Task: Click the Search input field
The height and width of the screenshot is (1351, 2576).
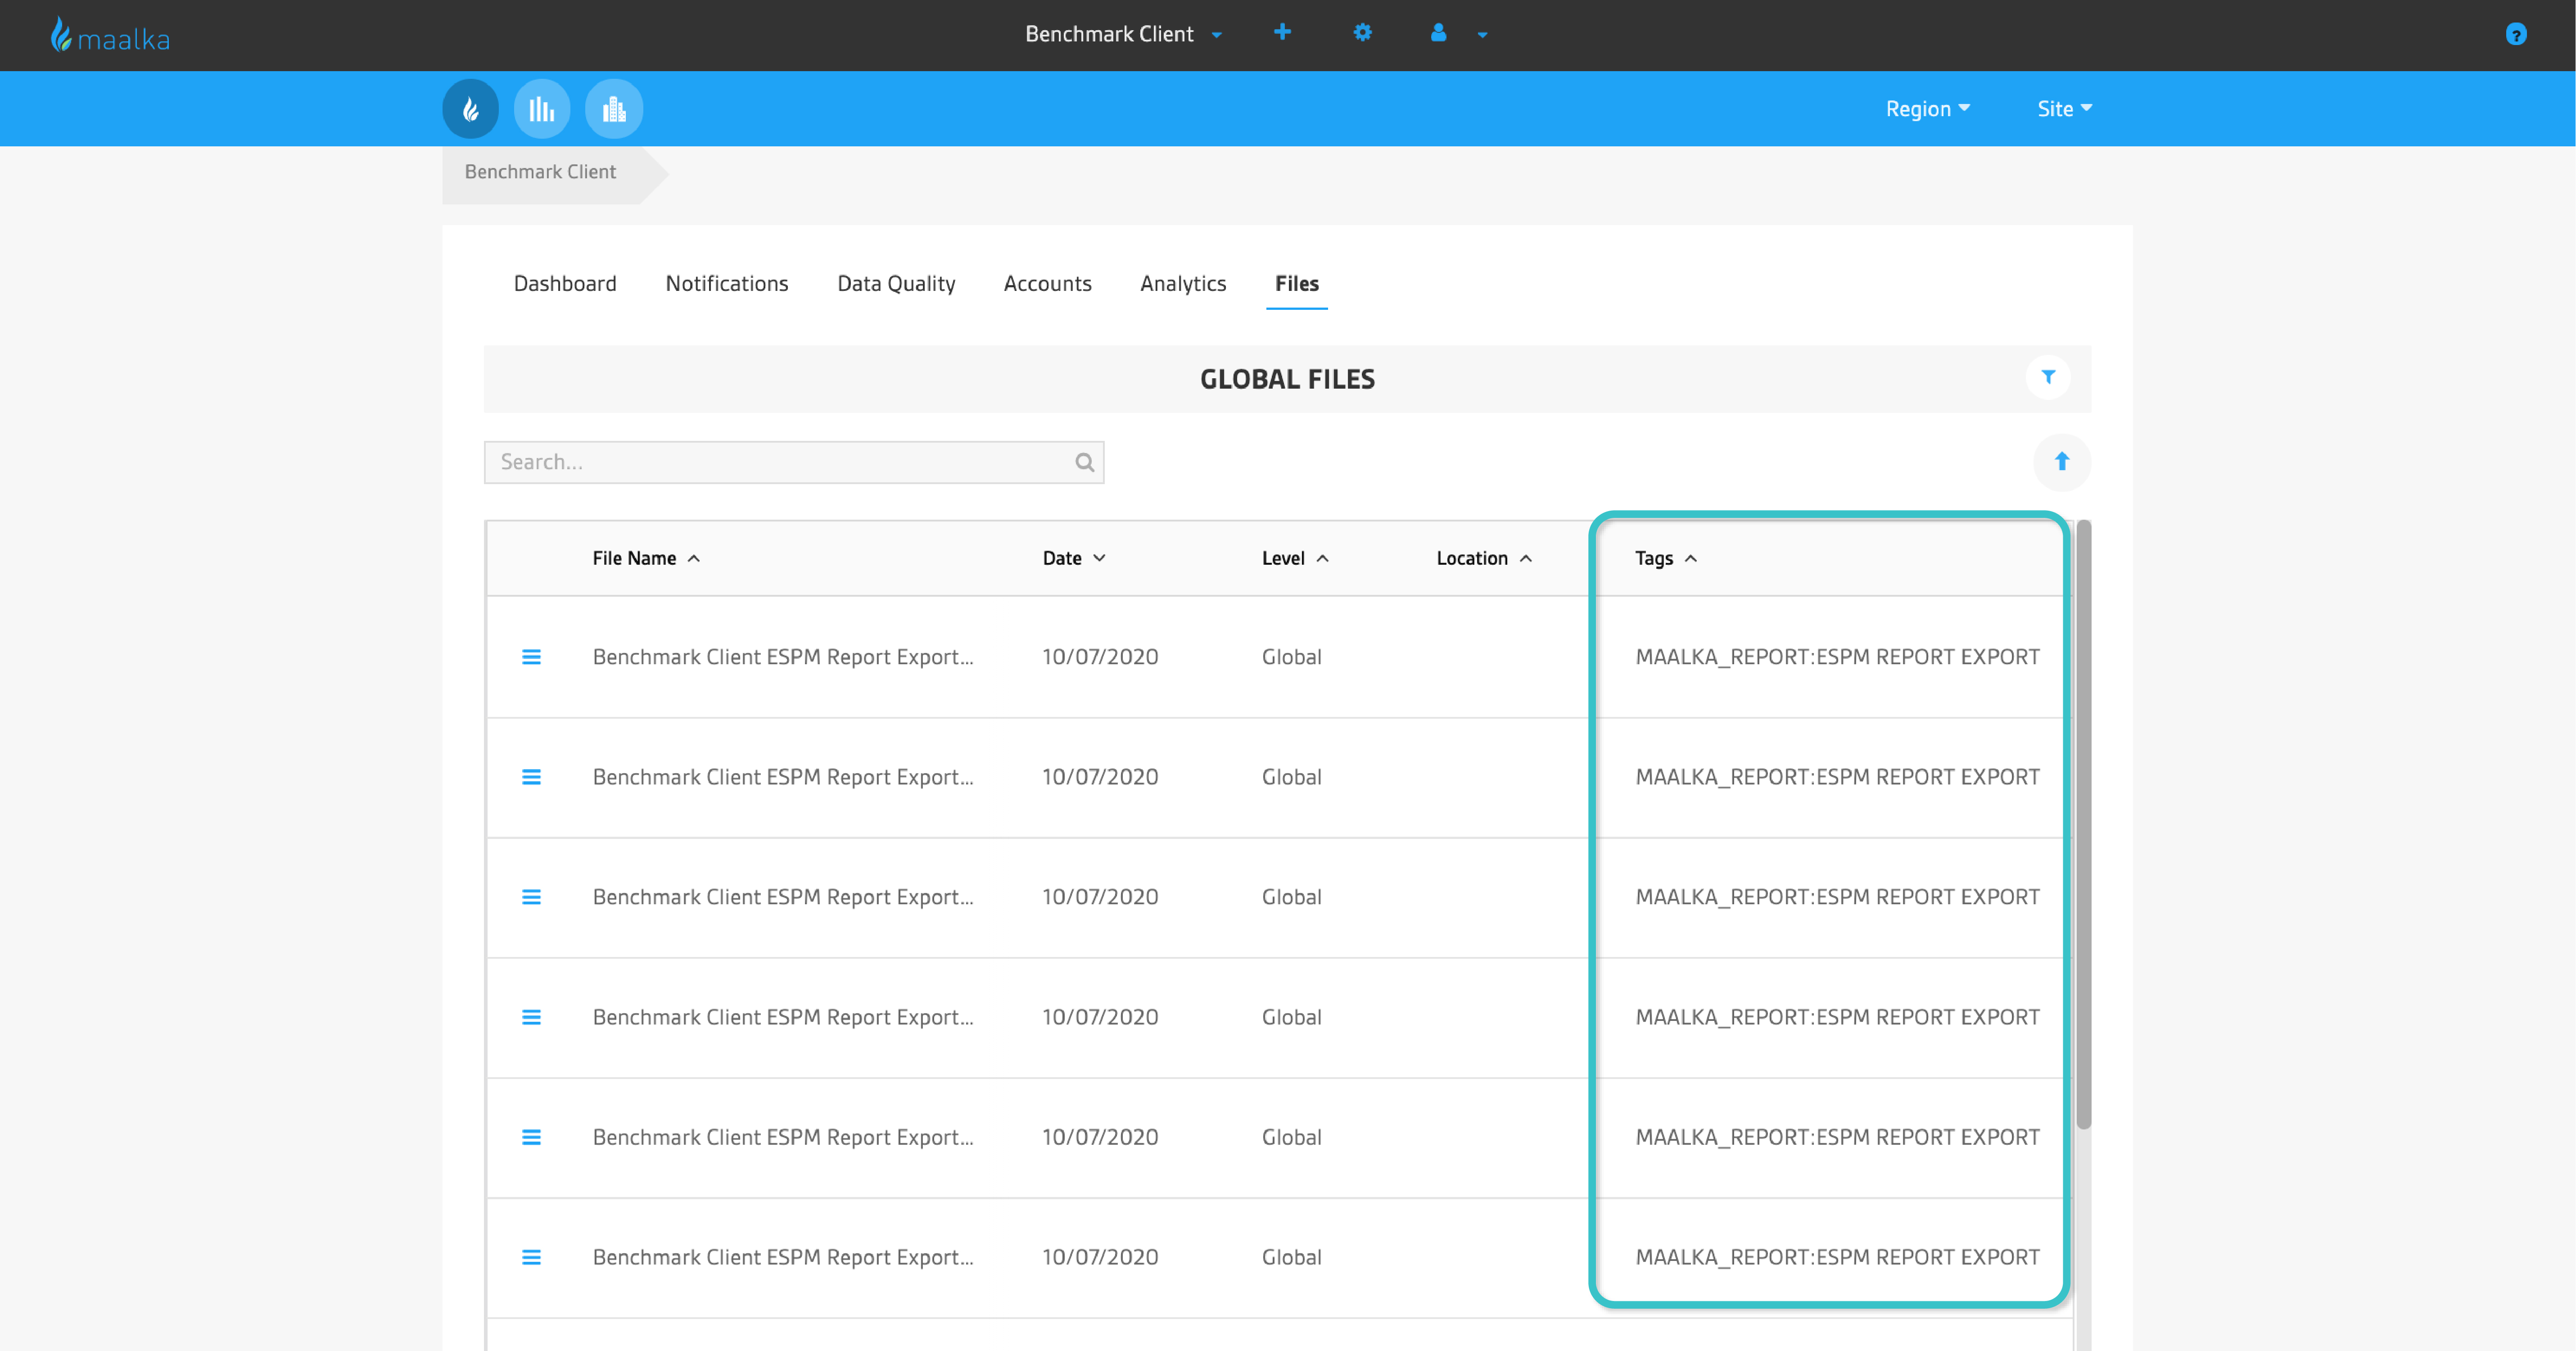Action: 794,462
